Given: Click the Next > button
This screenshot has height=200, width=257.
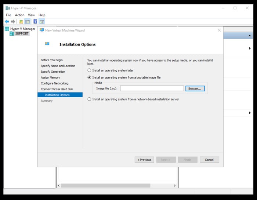Looking at the screenshot, I should tap(166, 160).
